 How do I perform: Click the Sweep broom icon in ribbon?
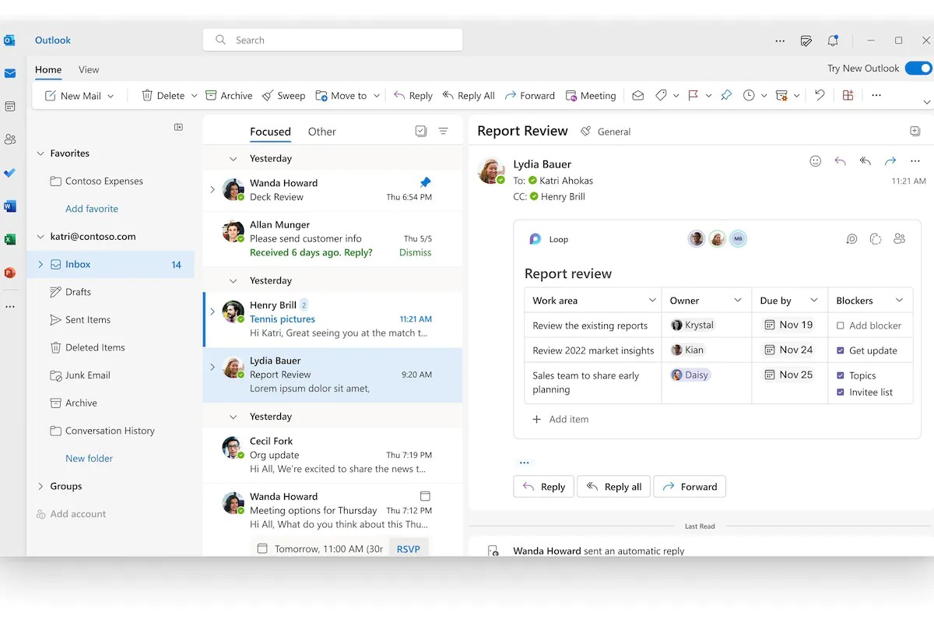pyautogui.click(x=268, y=96)
